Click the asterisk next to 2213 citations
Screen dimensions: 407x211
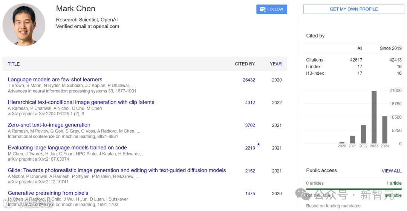pos(259,145)
